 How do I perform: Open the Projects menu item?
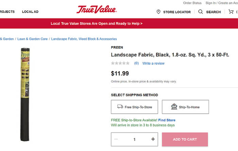7,12
